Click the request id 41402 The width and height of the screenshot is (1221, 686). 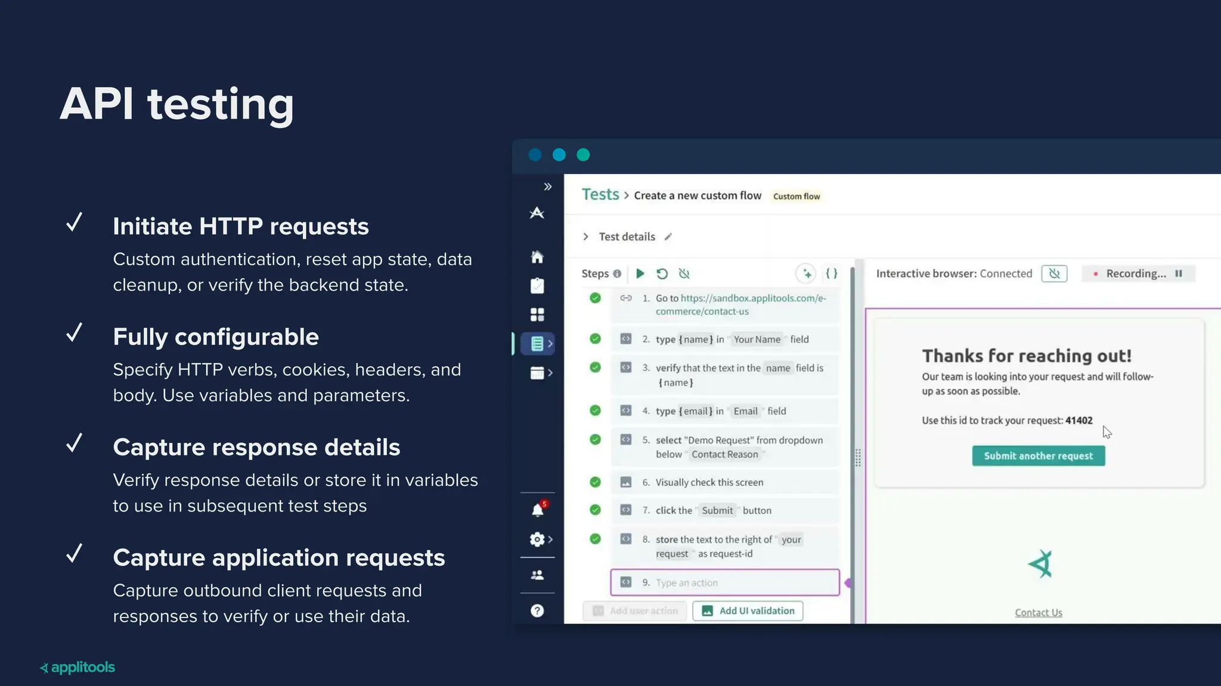[1079, 420]
